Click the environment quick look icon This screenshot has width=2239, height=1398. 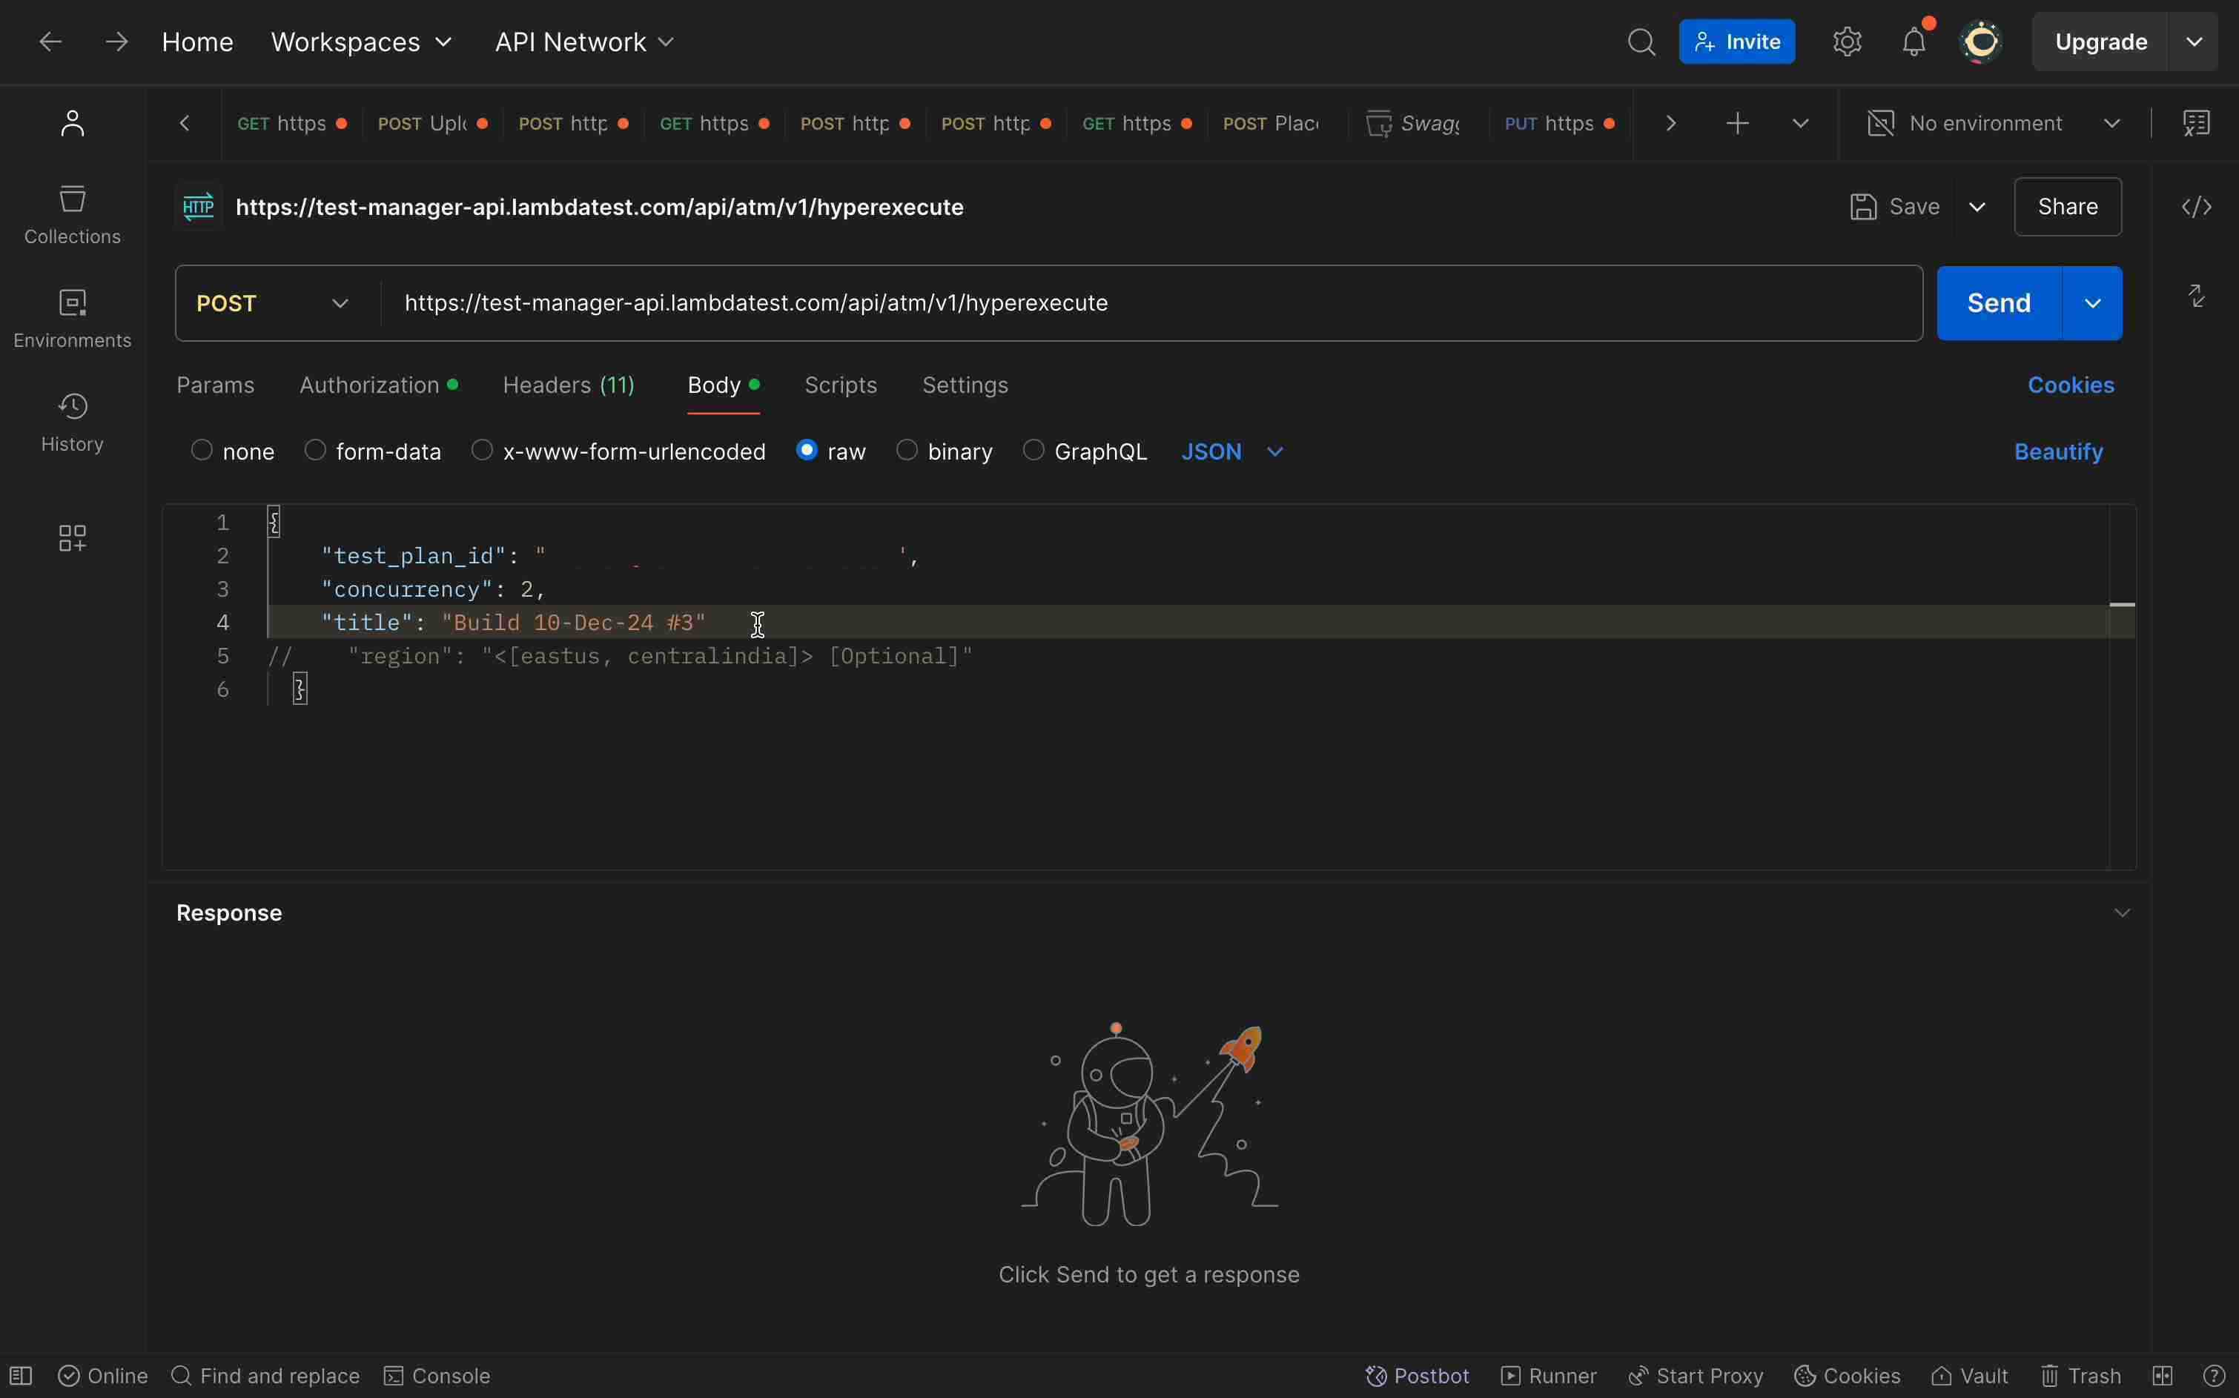pyautogui.click(x=2195, y=123)
